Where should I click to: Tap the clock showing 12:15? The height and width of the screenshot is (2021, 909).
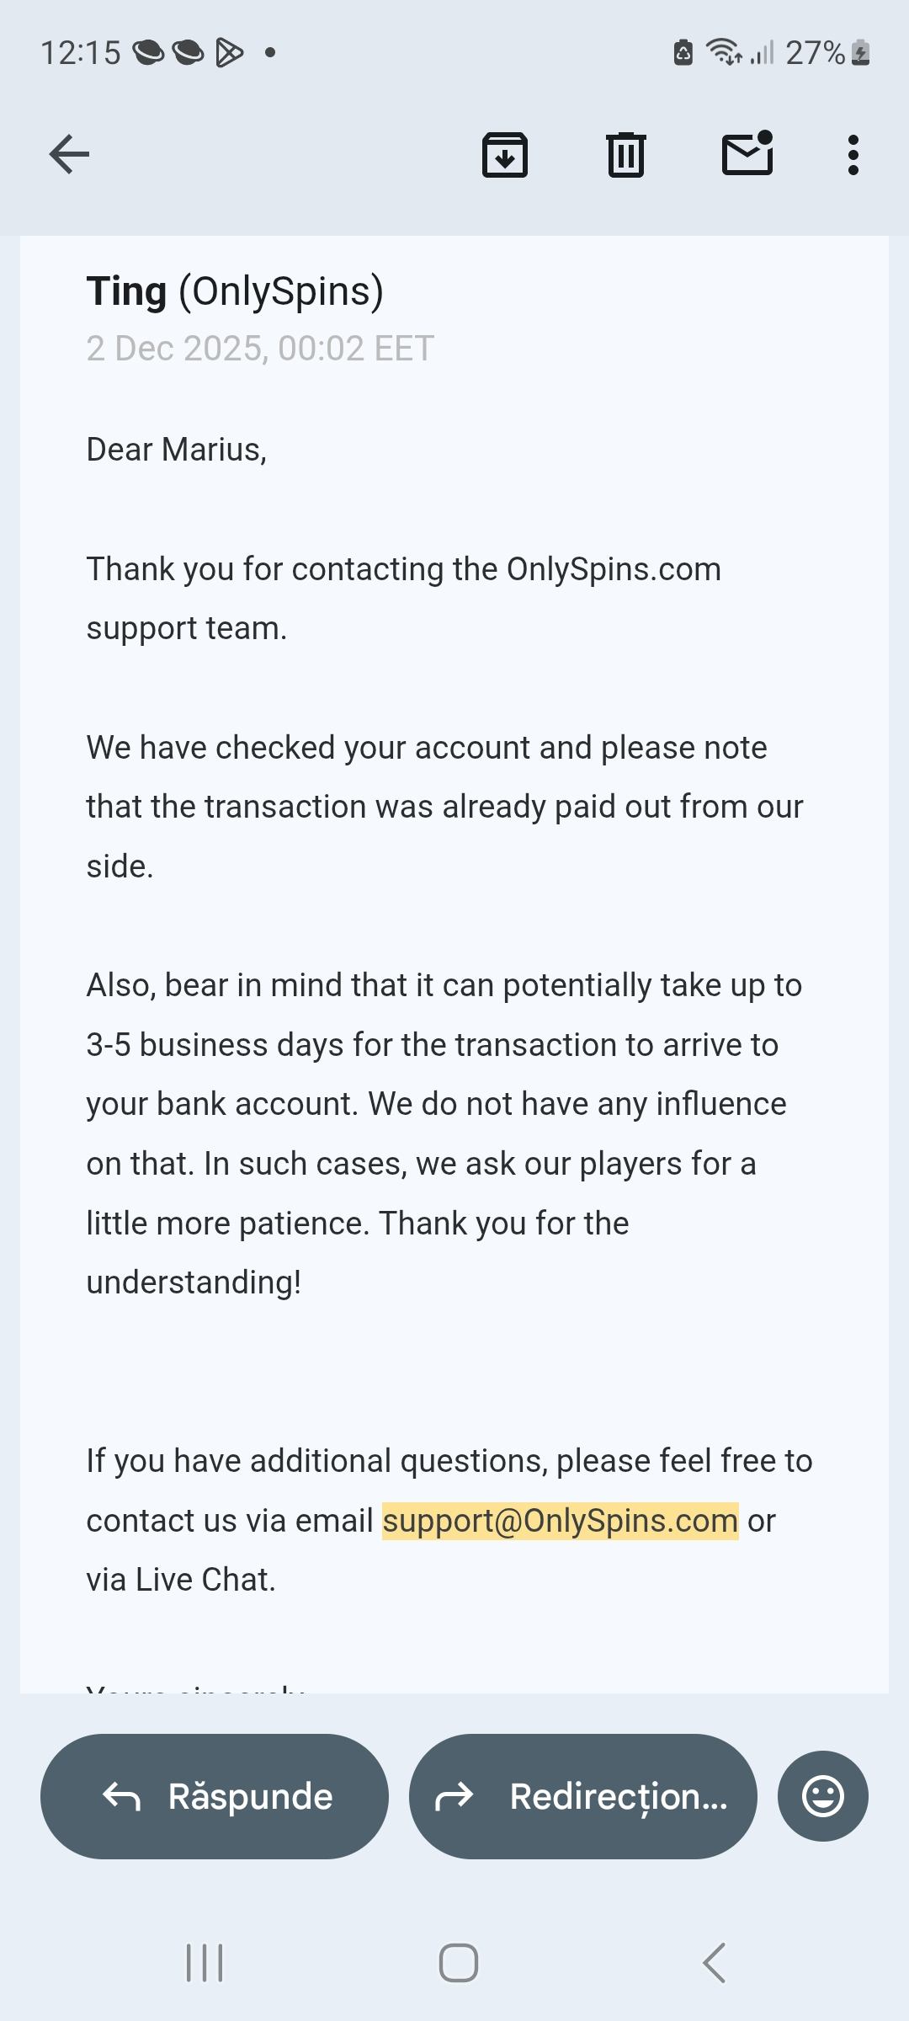coord(81,53)
